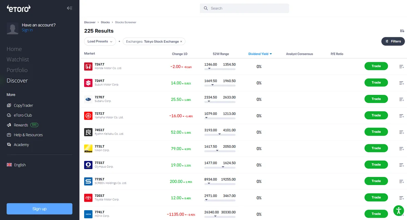Viewport: 407px width, 220px height.
Task: Go to Home in sidebar
Action: (14, 49)
